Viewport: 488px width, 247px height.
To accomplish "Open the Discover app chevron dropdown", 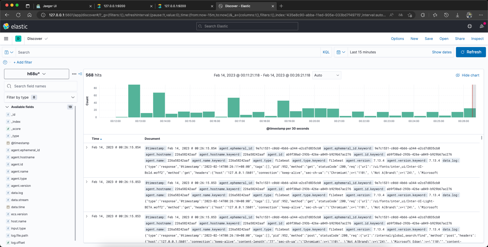I will click(x=46, y=39).
